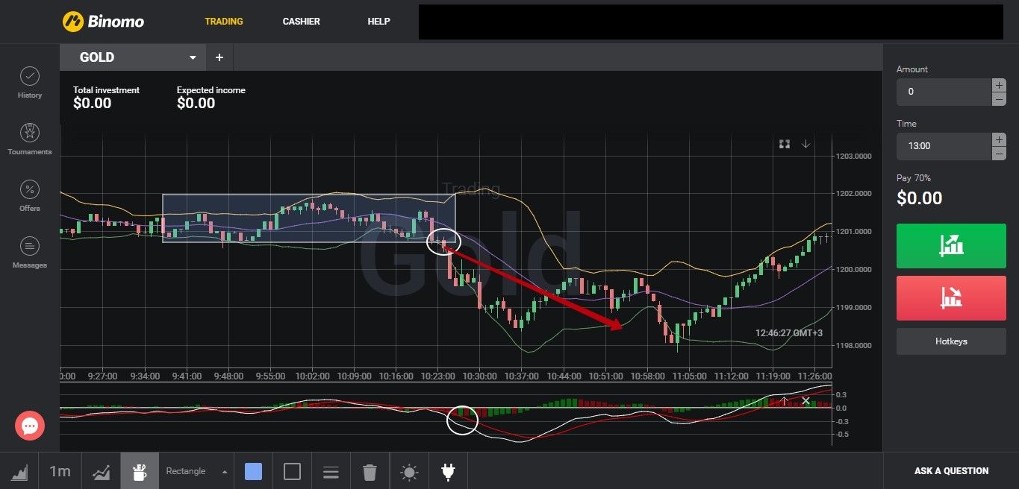
Task: Click the green up trade button
Action: coord(951,245)
